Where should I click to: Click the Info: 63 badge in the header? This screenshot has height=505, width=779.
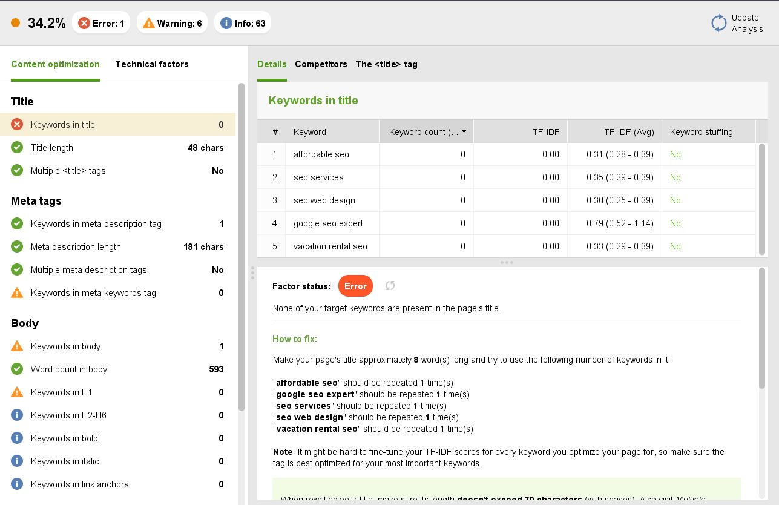click(x=243, y=22)
